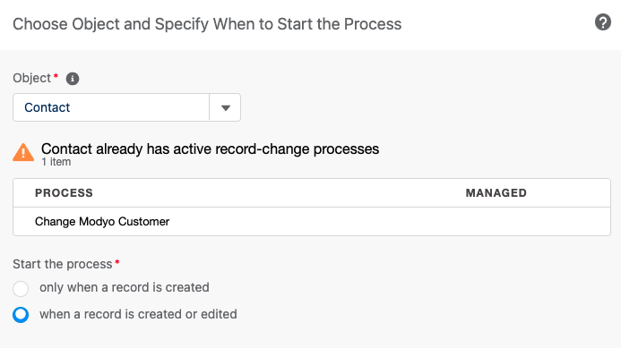Screen dimensions: 621x348
Task: Click the 'when a record is created or edited' label
Action: tap(138, 314)
